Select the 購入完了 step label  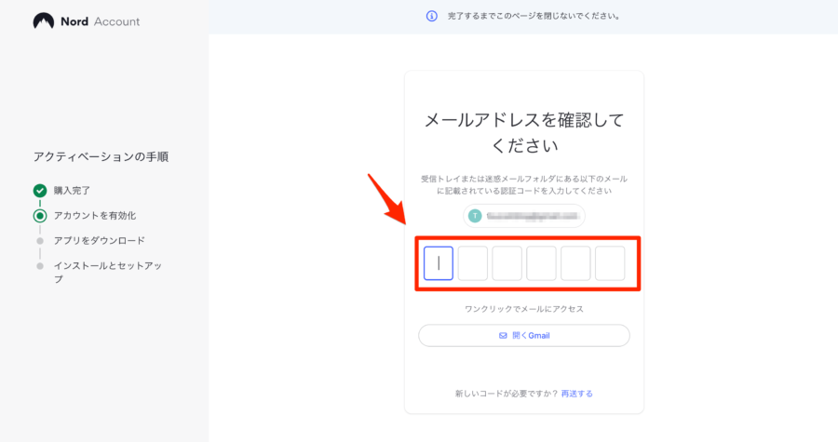click(x=72, y=191)
